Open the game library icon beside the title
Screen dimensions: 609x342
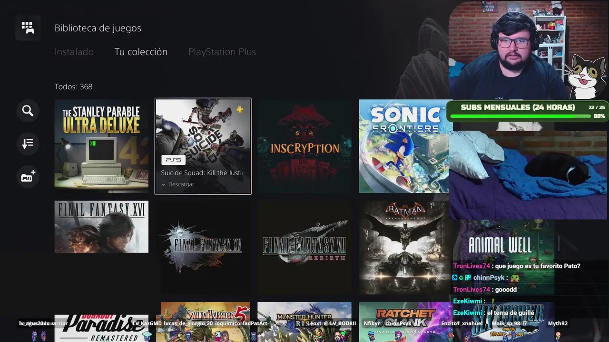point(28,28)
